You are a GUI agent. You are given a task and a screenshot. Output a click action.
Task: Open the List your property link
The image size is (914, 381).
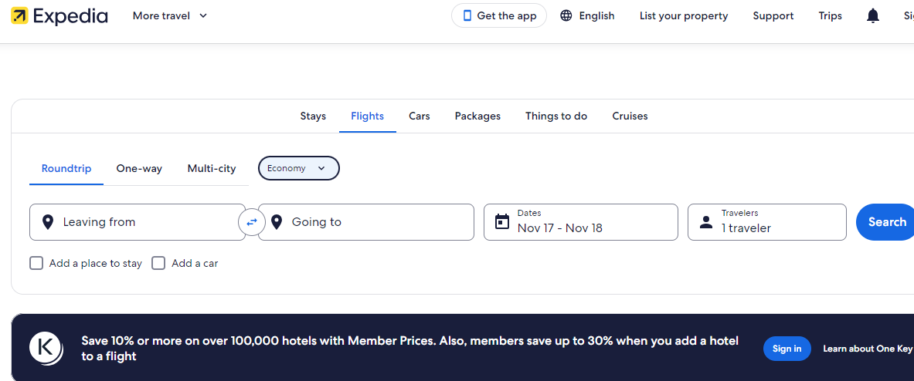tap(684, 16)
